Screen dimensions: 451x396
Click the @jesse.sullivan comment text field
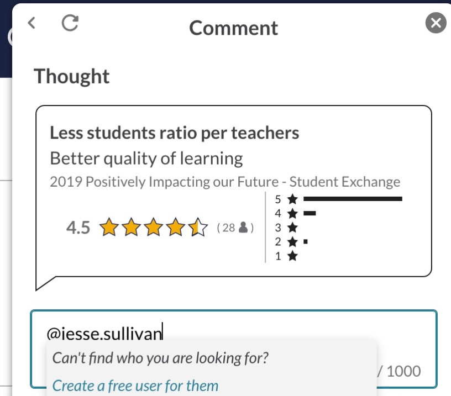coord(234,349)
